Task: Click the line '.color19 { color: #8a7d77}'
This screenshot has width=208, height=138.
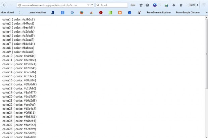Action: pos(19,93)
